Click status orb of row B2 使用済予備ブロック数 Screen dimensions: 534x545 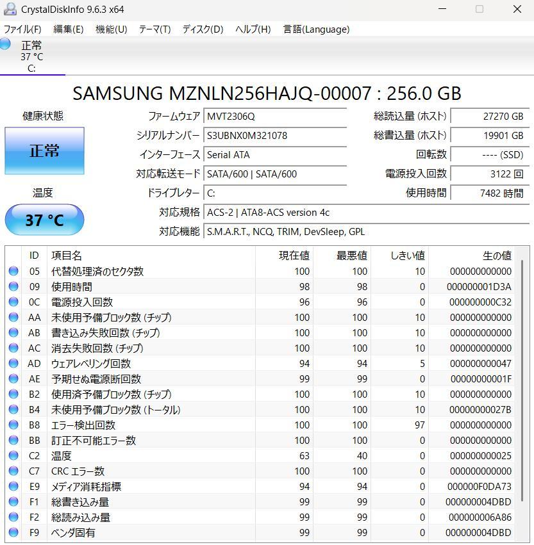(13, 394)
